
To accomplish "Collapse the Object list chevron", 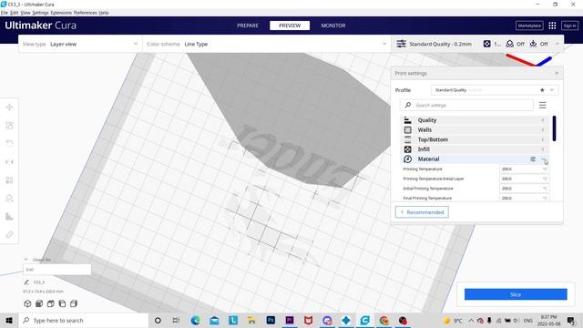I will point(26,260).
